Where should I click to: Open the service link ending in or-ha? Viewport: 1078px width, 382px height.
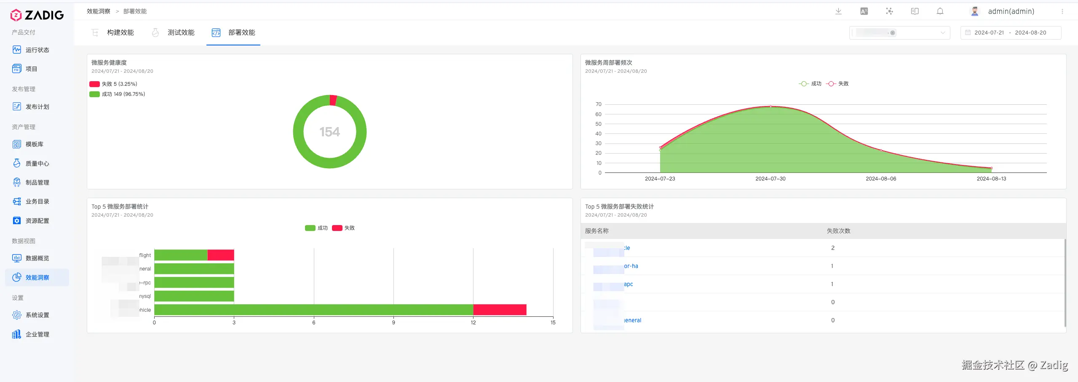pyautogui.click(x=615, y=266)
